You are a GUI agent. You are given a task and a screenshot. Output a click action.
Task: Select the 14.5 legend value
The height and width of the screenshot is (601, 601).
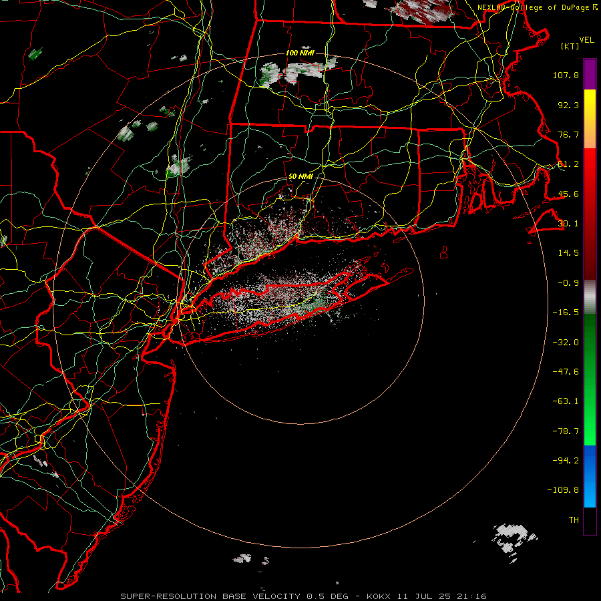click(568, 253)
